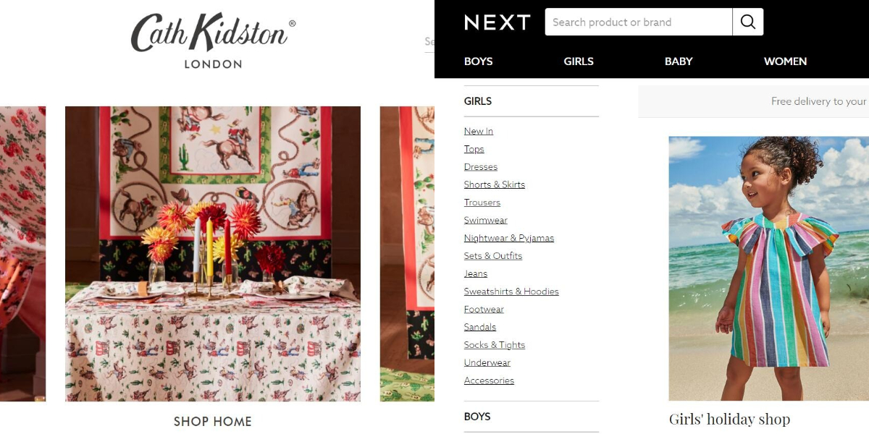The image size is (869, 434).
Task: Select the WOMEN navigation tab
Action: [785, 61]
